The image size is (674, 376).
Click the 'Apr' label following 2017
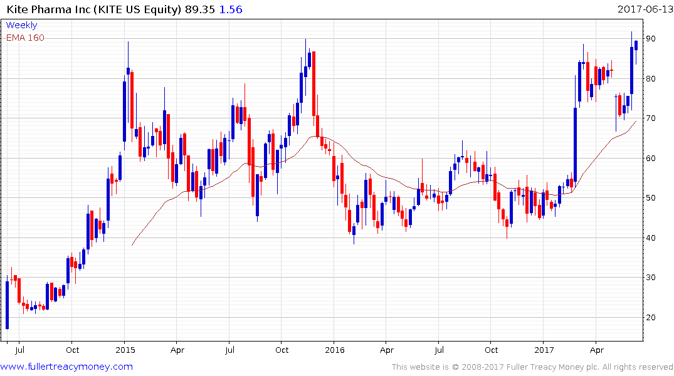click(x=597, y=350)
